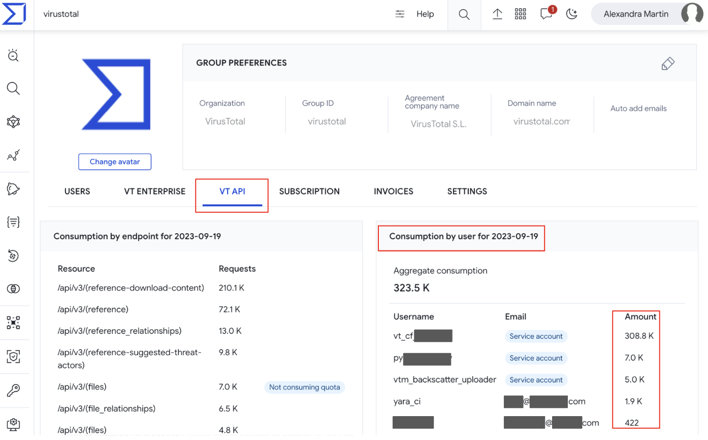
Task: Select the VT API tab
Action: [x=232, y=192]
